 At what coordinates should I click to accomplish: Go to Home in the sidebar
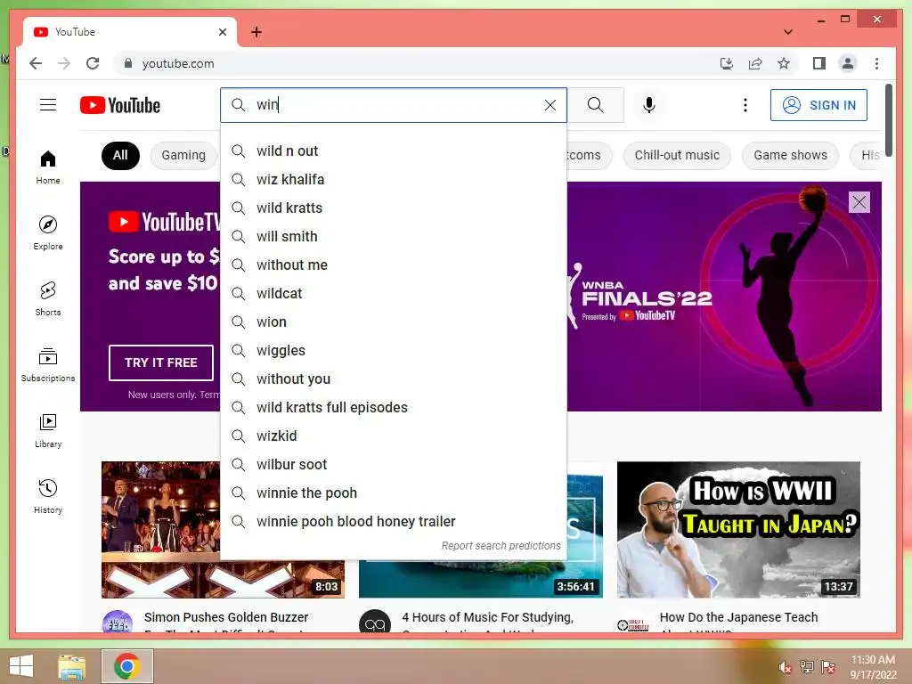coord(48,167)
